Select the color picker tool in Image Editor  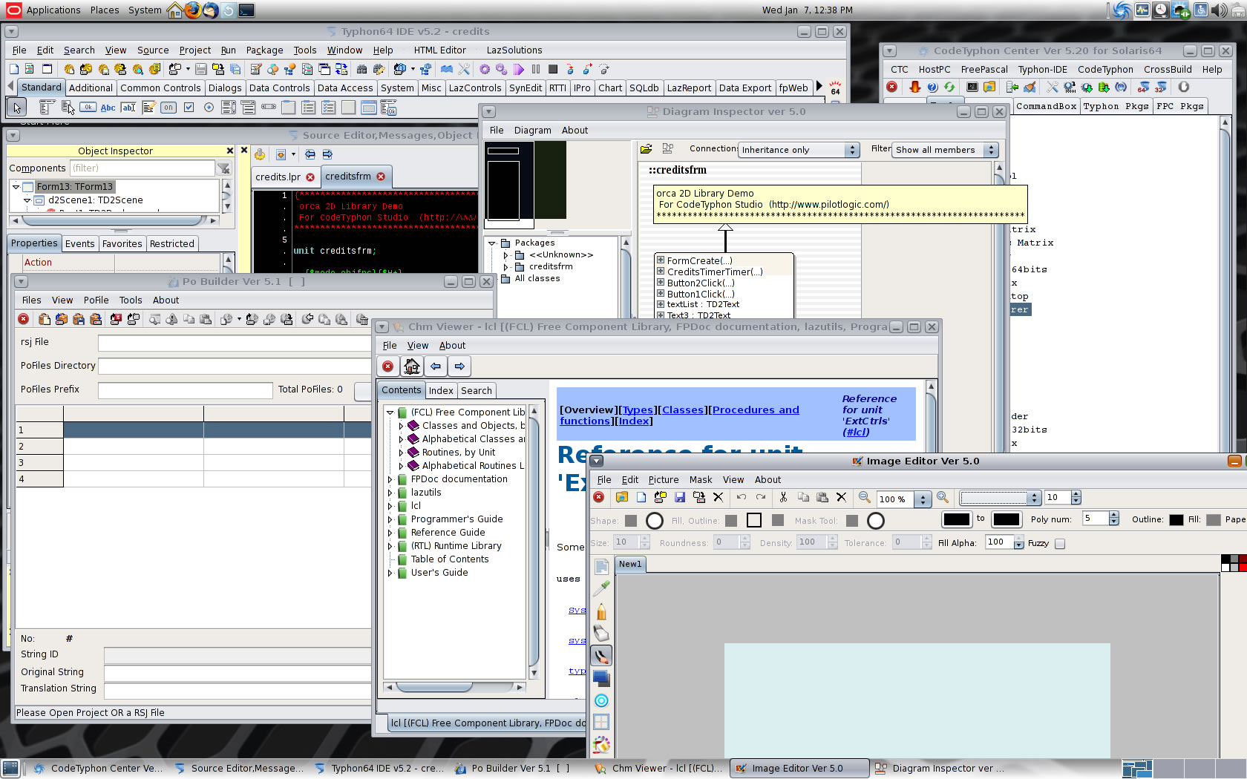pos(601,588)
